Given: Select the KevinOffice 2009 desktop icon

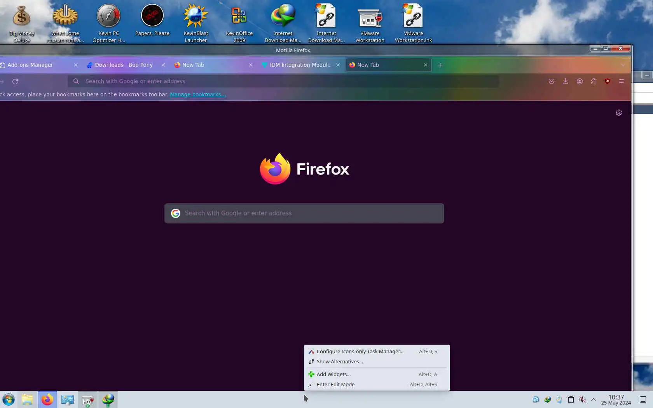Looking at the screenshot, I should [239, 23].
